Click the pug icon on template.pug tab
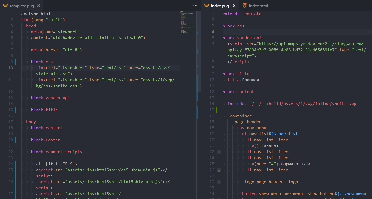This screenshot has width=372, height=199. (x=5, y=6)
